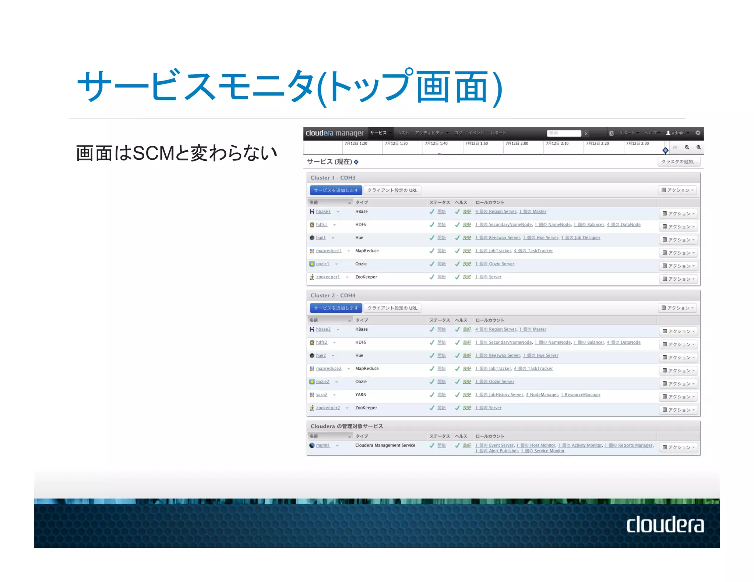
Task: Open the 4 NodeManager link for yarn2
Action: click(x=542, y=395)
